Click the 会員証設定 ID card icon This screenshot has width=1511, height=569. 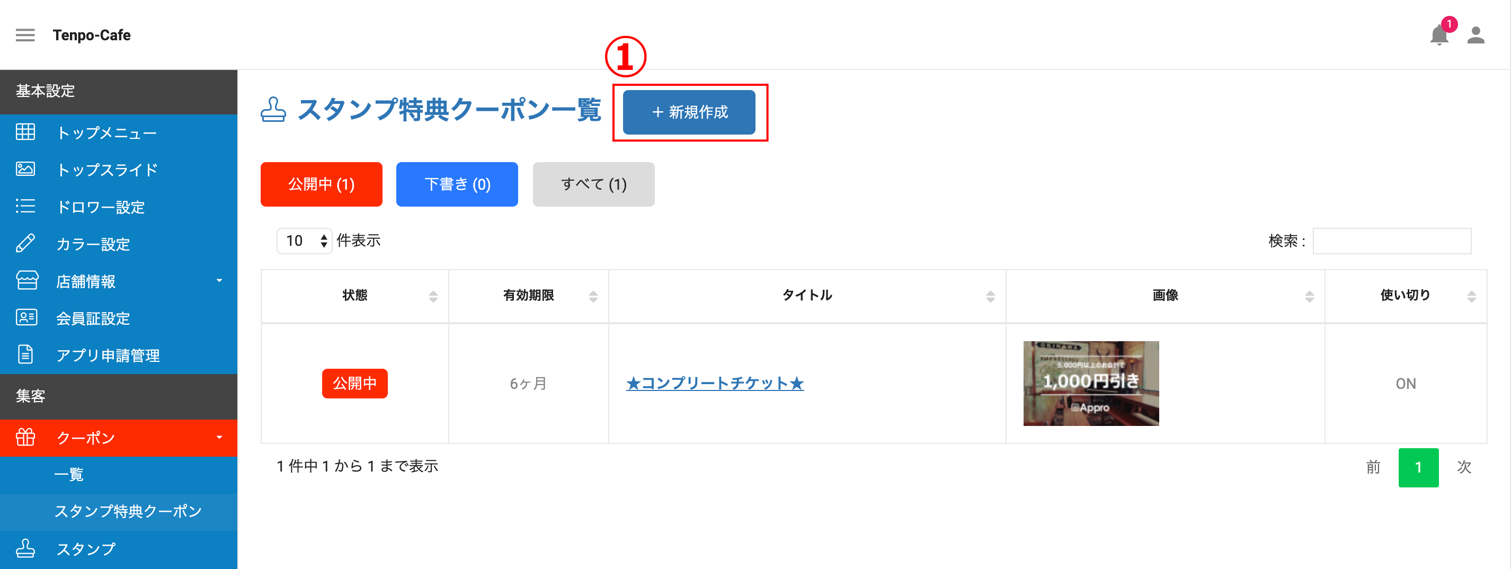(x=26, y=317)
